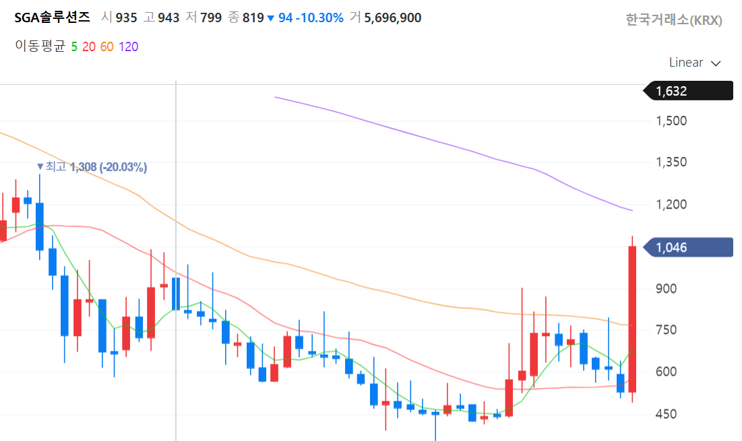Click the 1,046 current price tag
Screen dimensions: 742x441
(689, 247)
